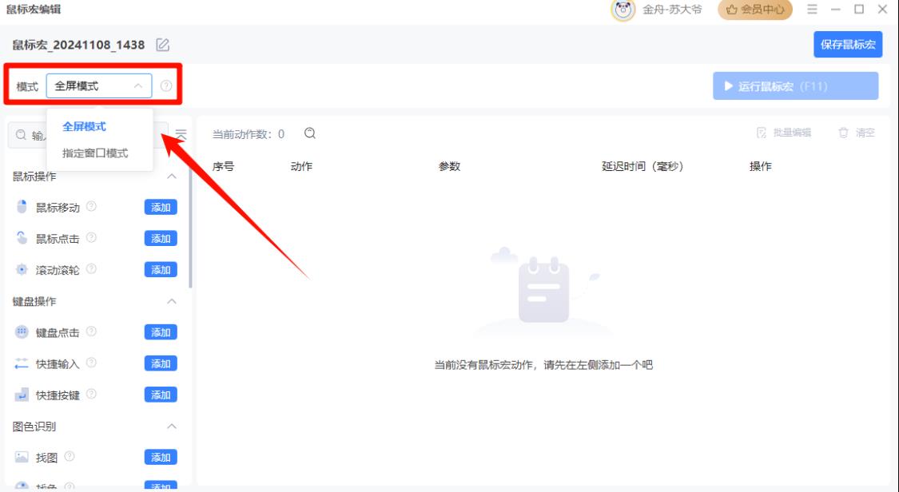Viewport: 899px width, 492px height.
Task: Open the list menu icon beside search box
Action: pyautogui.click(x=181, y=135)
